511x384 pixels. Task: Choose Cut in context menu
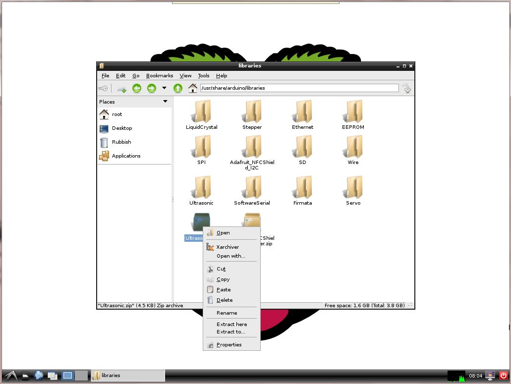point(231,269)
